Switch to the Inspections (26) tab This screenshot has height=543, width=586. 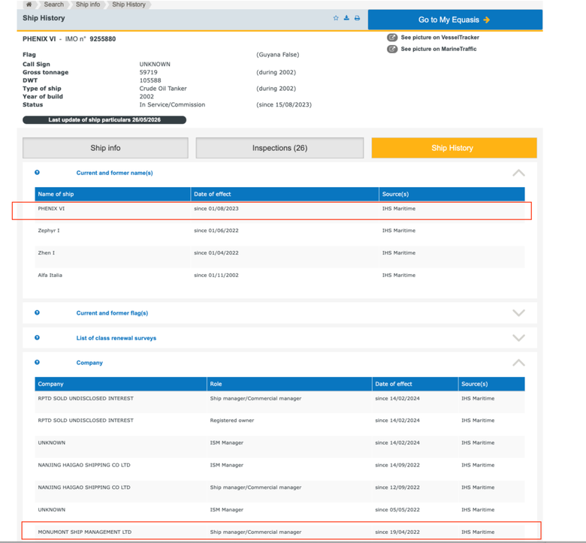coord(279,148)
